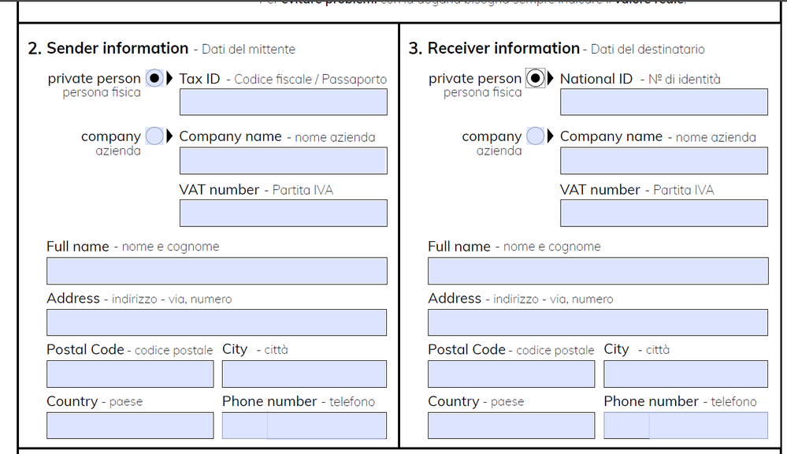787x454 pixels.
Task: Focus receiver Company name field
Action: pos(664,161)
